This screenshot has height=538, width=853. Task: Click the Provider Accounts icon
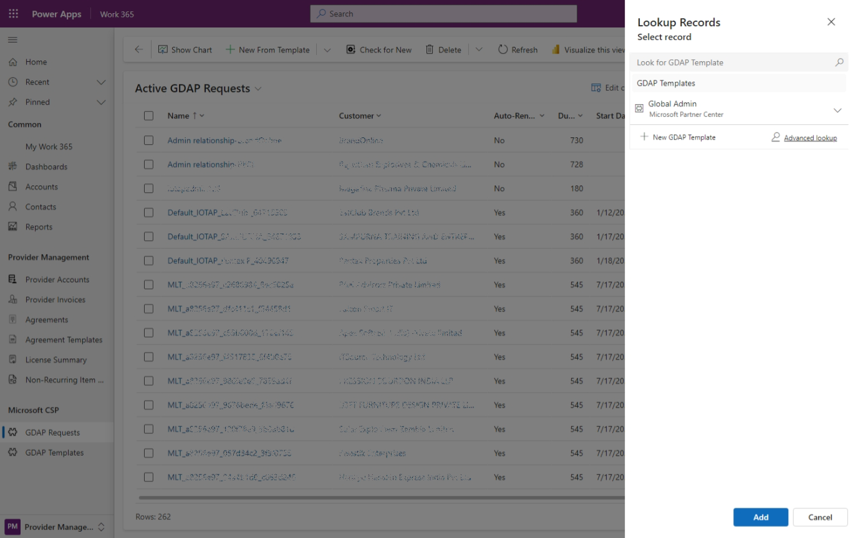click(12, 280)
